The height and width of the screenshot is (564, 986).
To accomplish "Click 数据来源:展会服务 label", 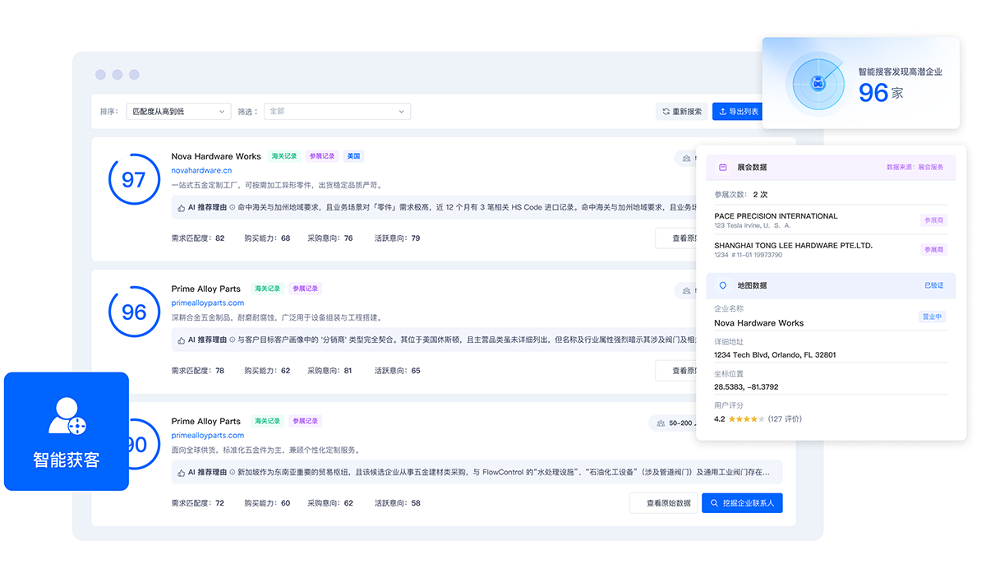I will tap(915, 167).
